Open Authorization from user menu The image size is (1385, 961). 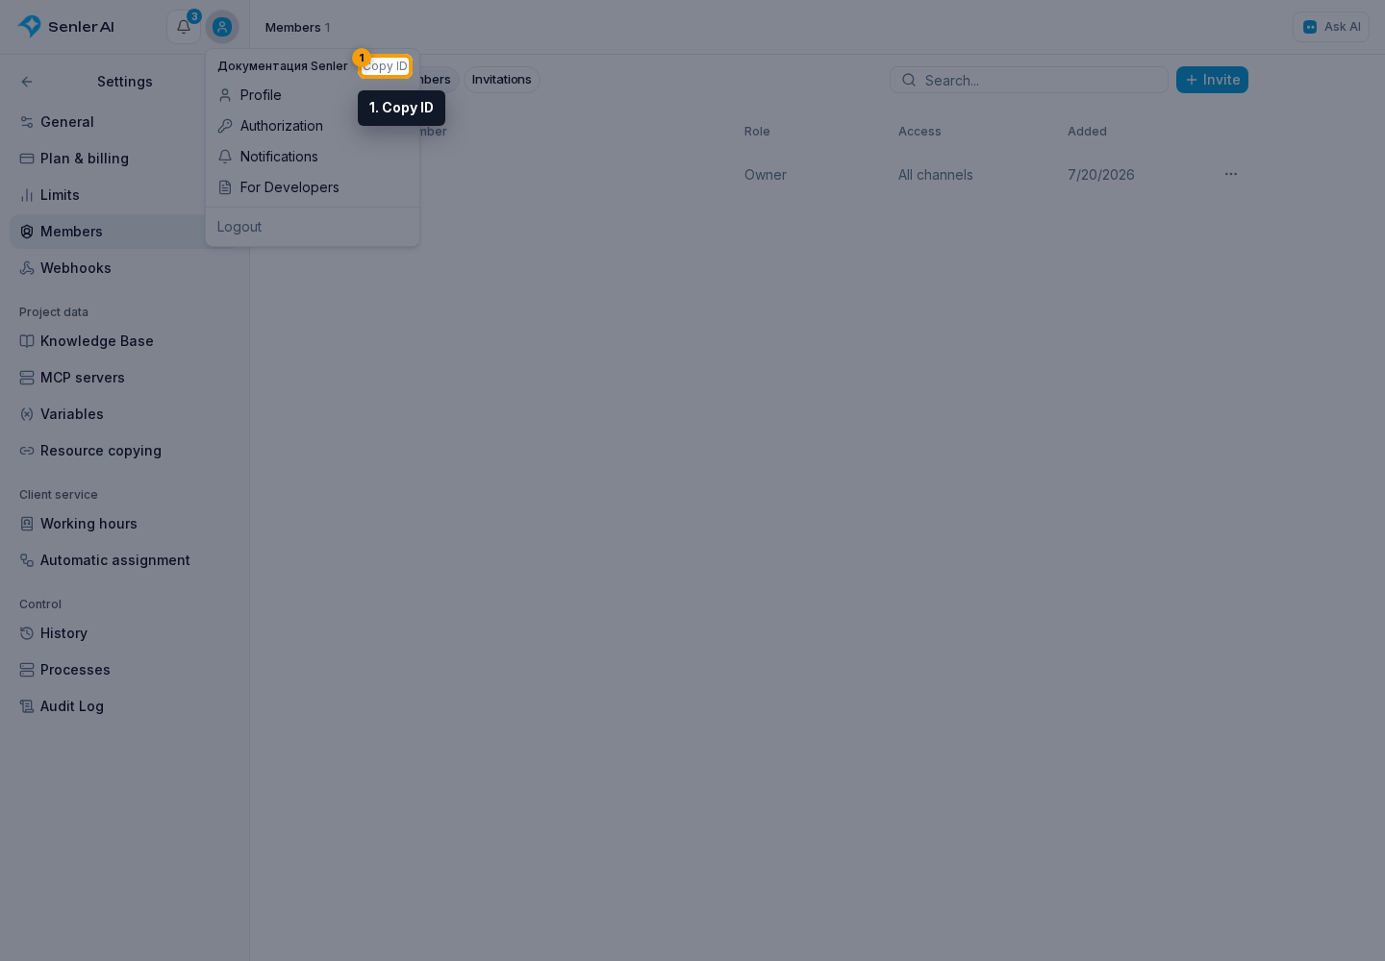click(x=313, y=126)
